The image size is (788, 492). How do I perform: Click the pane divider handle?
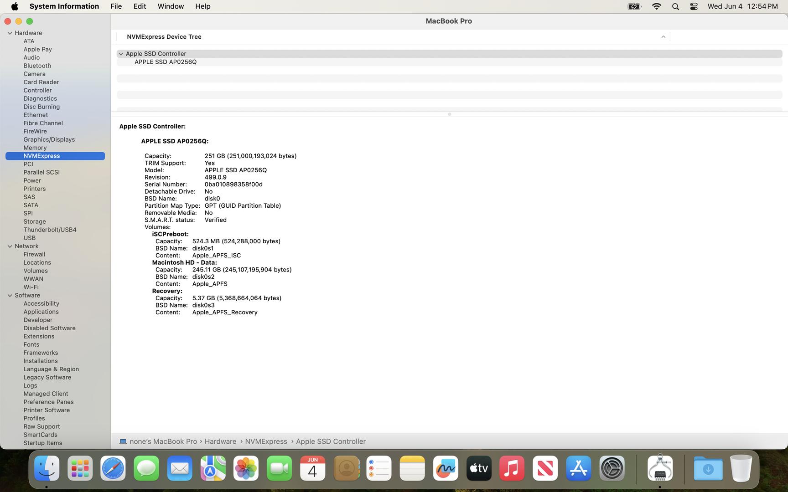(449, 114)
